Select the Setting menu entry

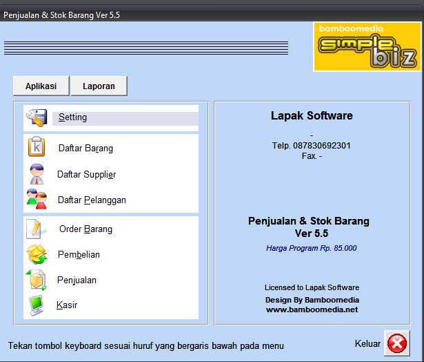[x=73, y=117]
